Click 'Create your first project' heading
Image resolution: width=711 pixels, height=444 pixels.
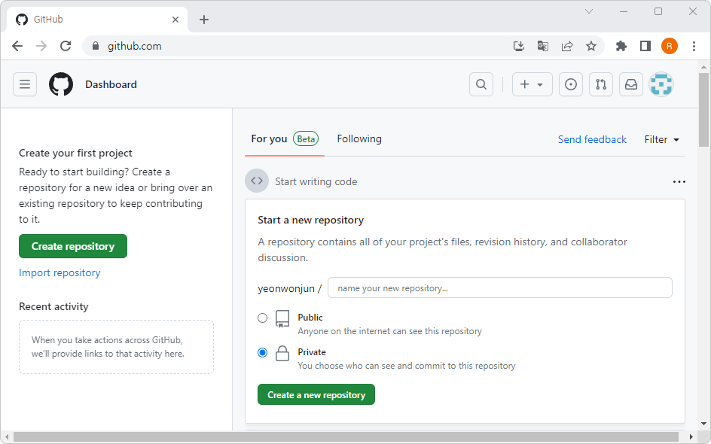click(x=75, y=153)
